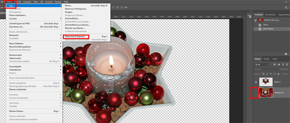This screenshot has width=290, height=123.
Task: Switch to the Korrekturen tab
Action: (x=271, y=15)
